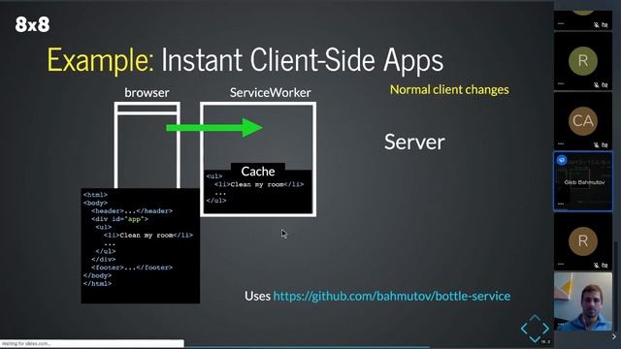621x349 pixels.
Task: Click the camera-off icon on the olive R tile
Action: [x=605, y=84]
